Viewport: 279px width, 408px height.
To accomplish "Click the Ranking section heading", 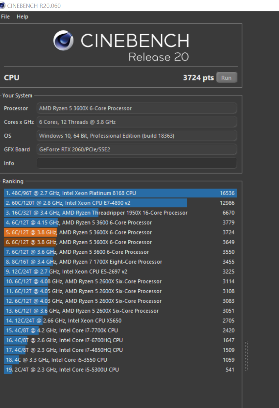I will tap(13, 181).
